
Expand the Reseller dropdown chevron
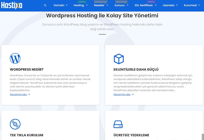[107, 5]
